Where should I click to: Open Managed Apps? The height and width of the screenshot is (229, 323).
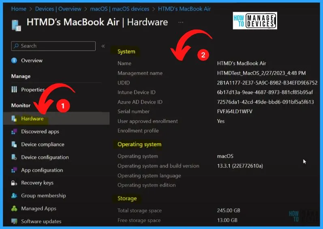[x=39, y=208]
